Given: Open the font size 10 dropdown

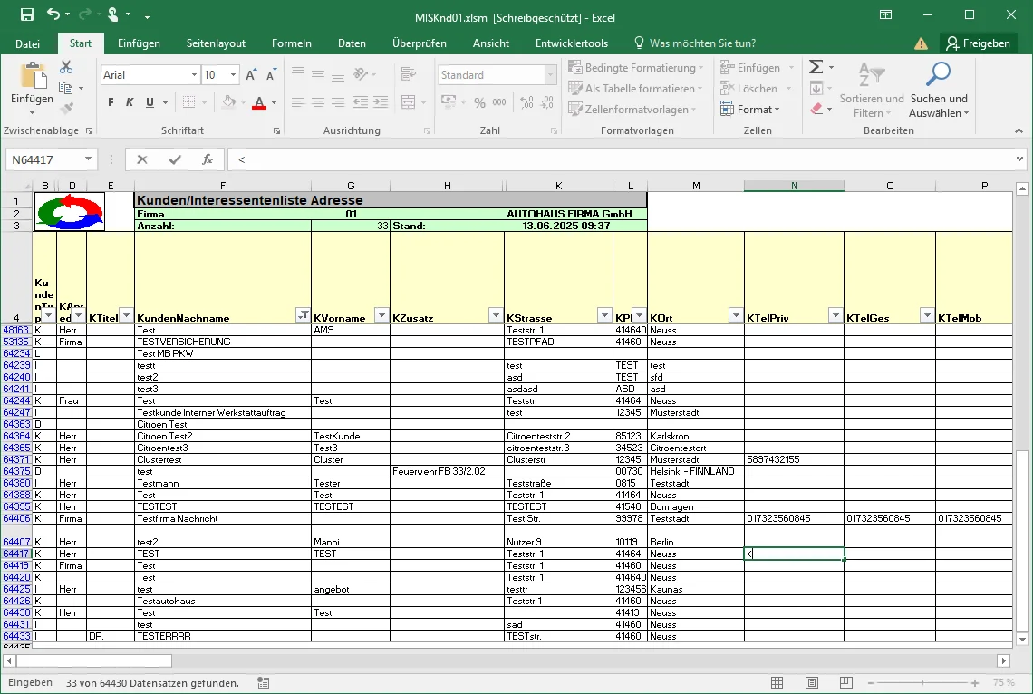Looking at the screenshot, I should tap(233, 75).
